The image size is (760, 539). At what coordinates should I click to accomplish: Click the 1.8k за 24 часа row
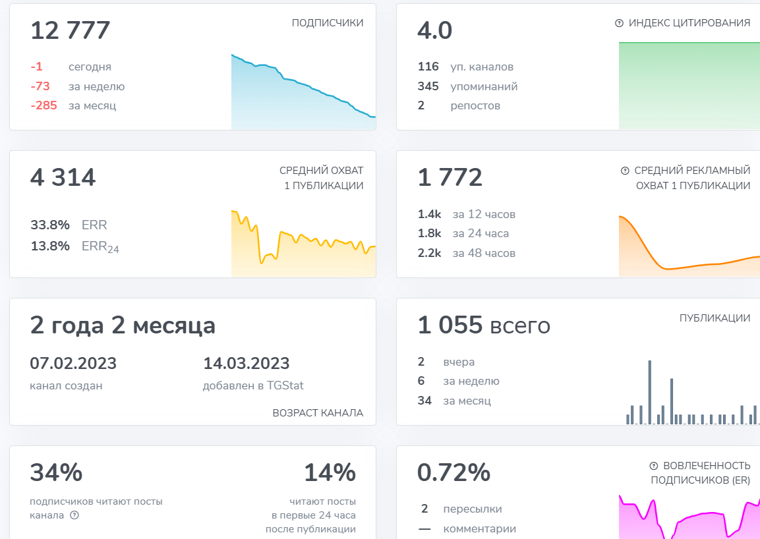point(463,234)
